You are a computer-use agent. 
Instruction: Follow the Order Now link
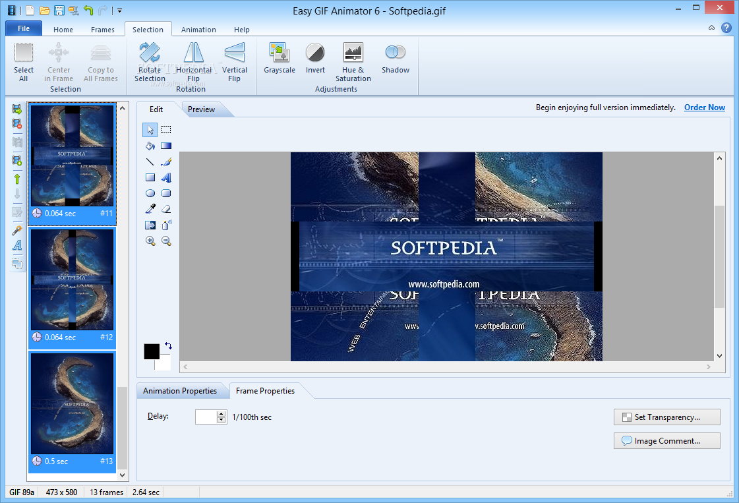tap(704, 107)
